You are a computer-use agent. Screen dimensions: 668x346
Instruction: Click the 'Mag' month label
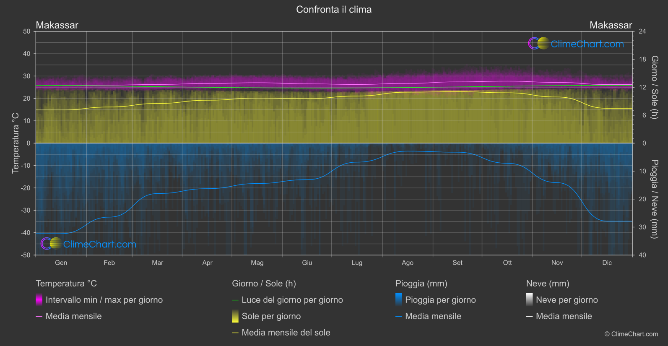point(257,263)
